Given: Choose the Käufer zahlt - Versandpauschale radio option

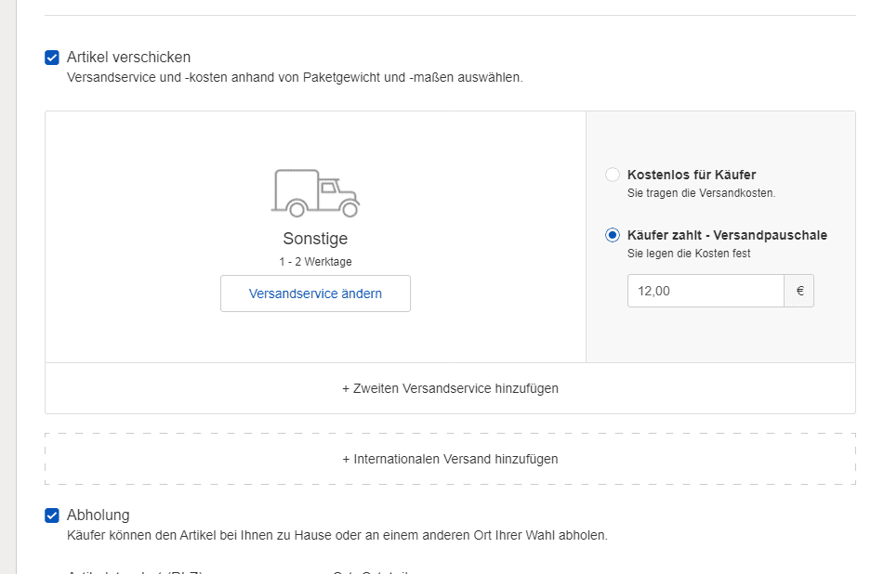Looking at the screenshot, I should pos(613,235).
